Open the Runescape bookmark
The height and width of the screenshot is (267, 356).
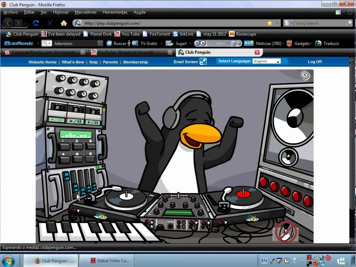tap(243, 34)
